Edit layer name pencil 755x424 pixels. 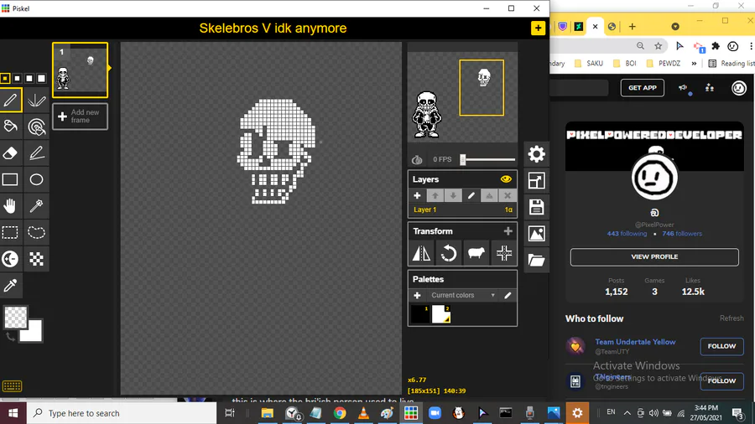pos(471,195)
